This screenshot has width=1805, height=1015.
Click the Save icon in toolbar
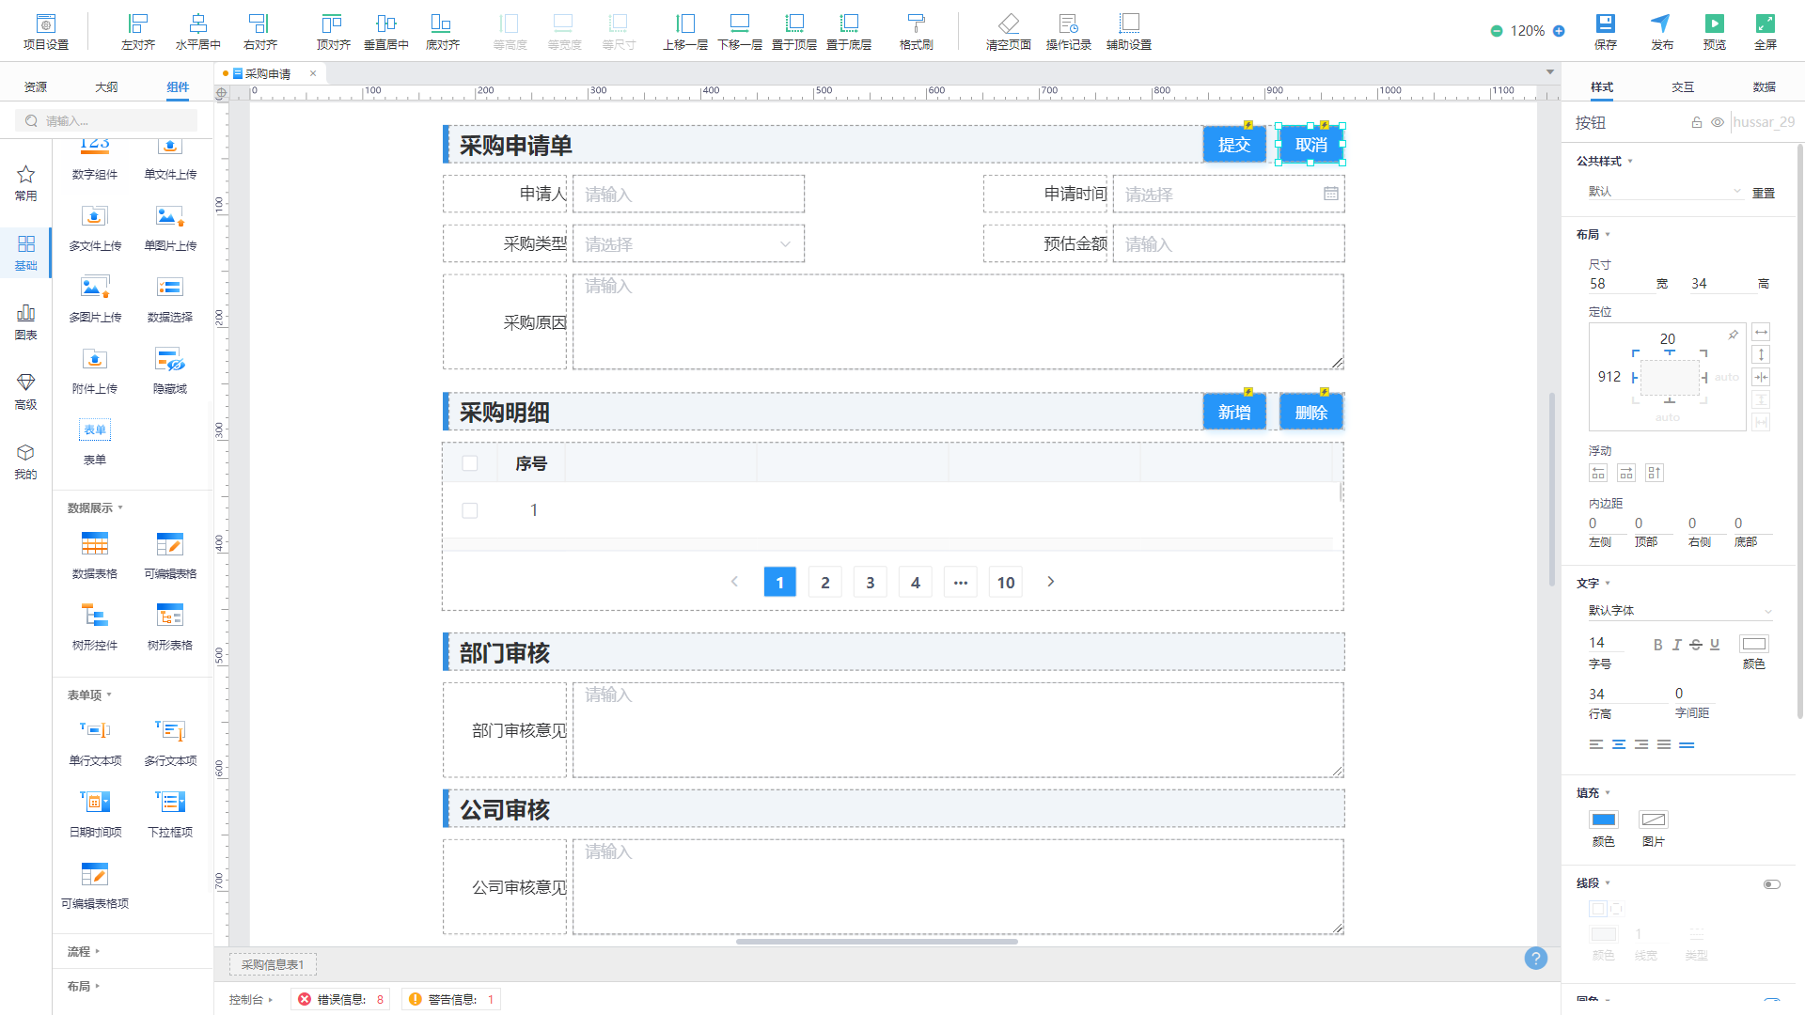point(1605,24)
